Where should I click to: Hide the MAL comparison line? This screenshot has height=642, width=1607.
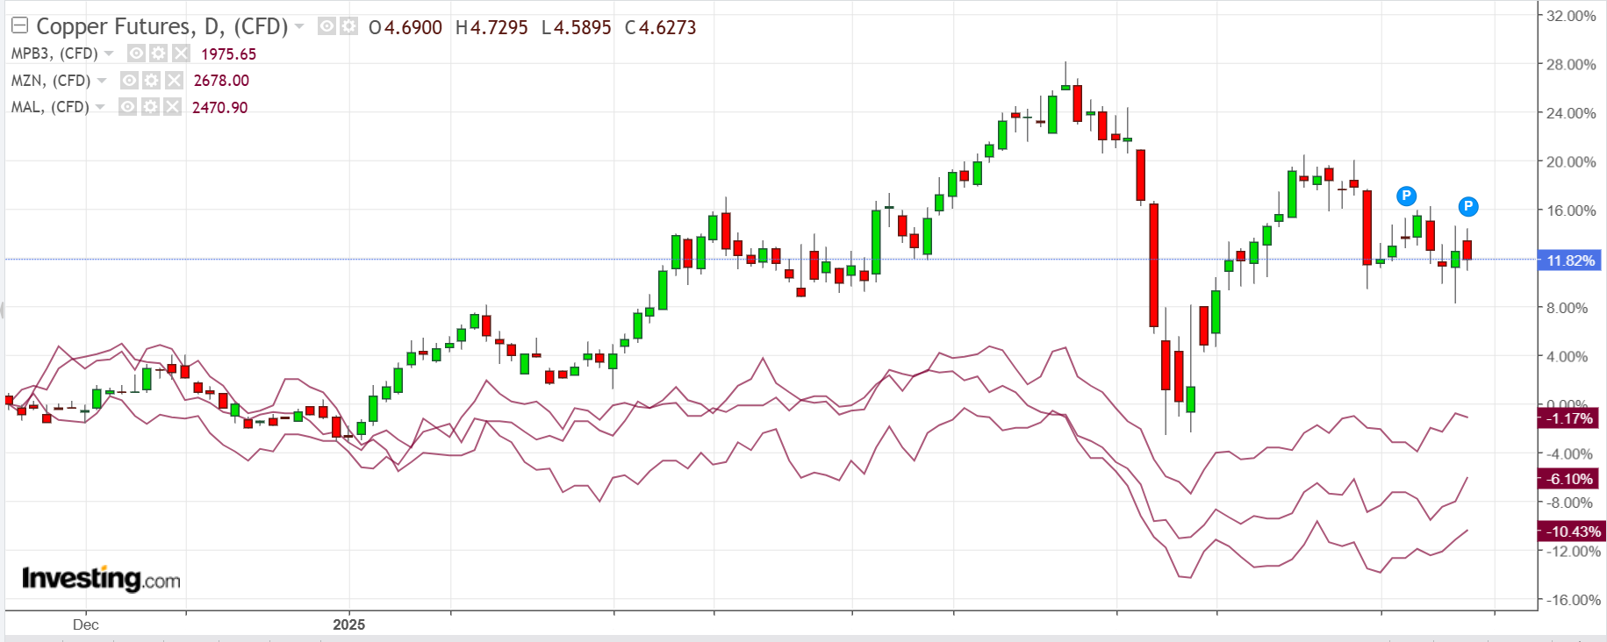point(127,107)
